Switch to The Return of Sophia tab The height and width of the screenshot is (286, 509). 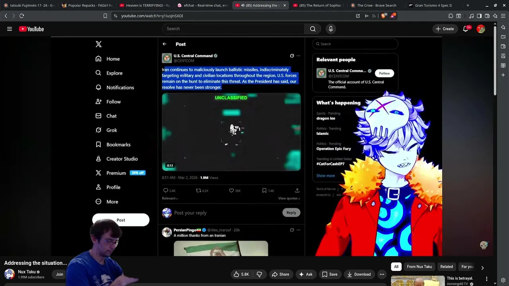point(319,6)
